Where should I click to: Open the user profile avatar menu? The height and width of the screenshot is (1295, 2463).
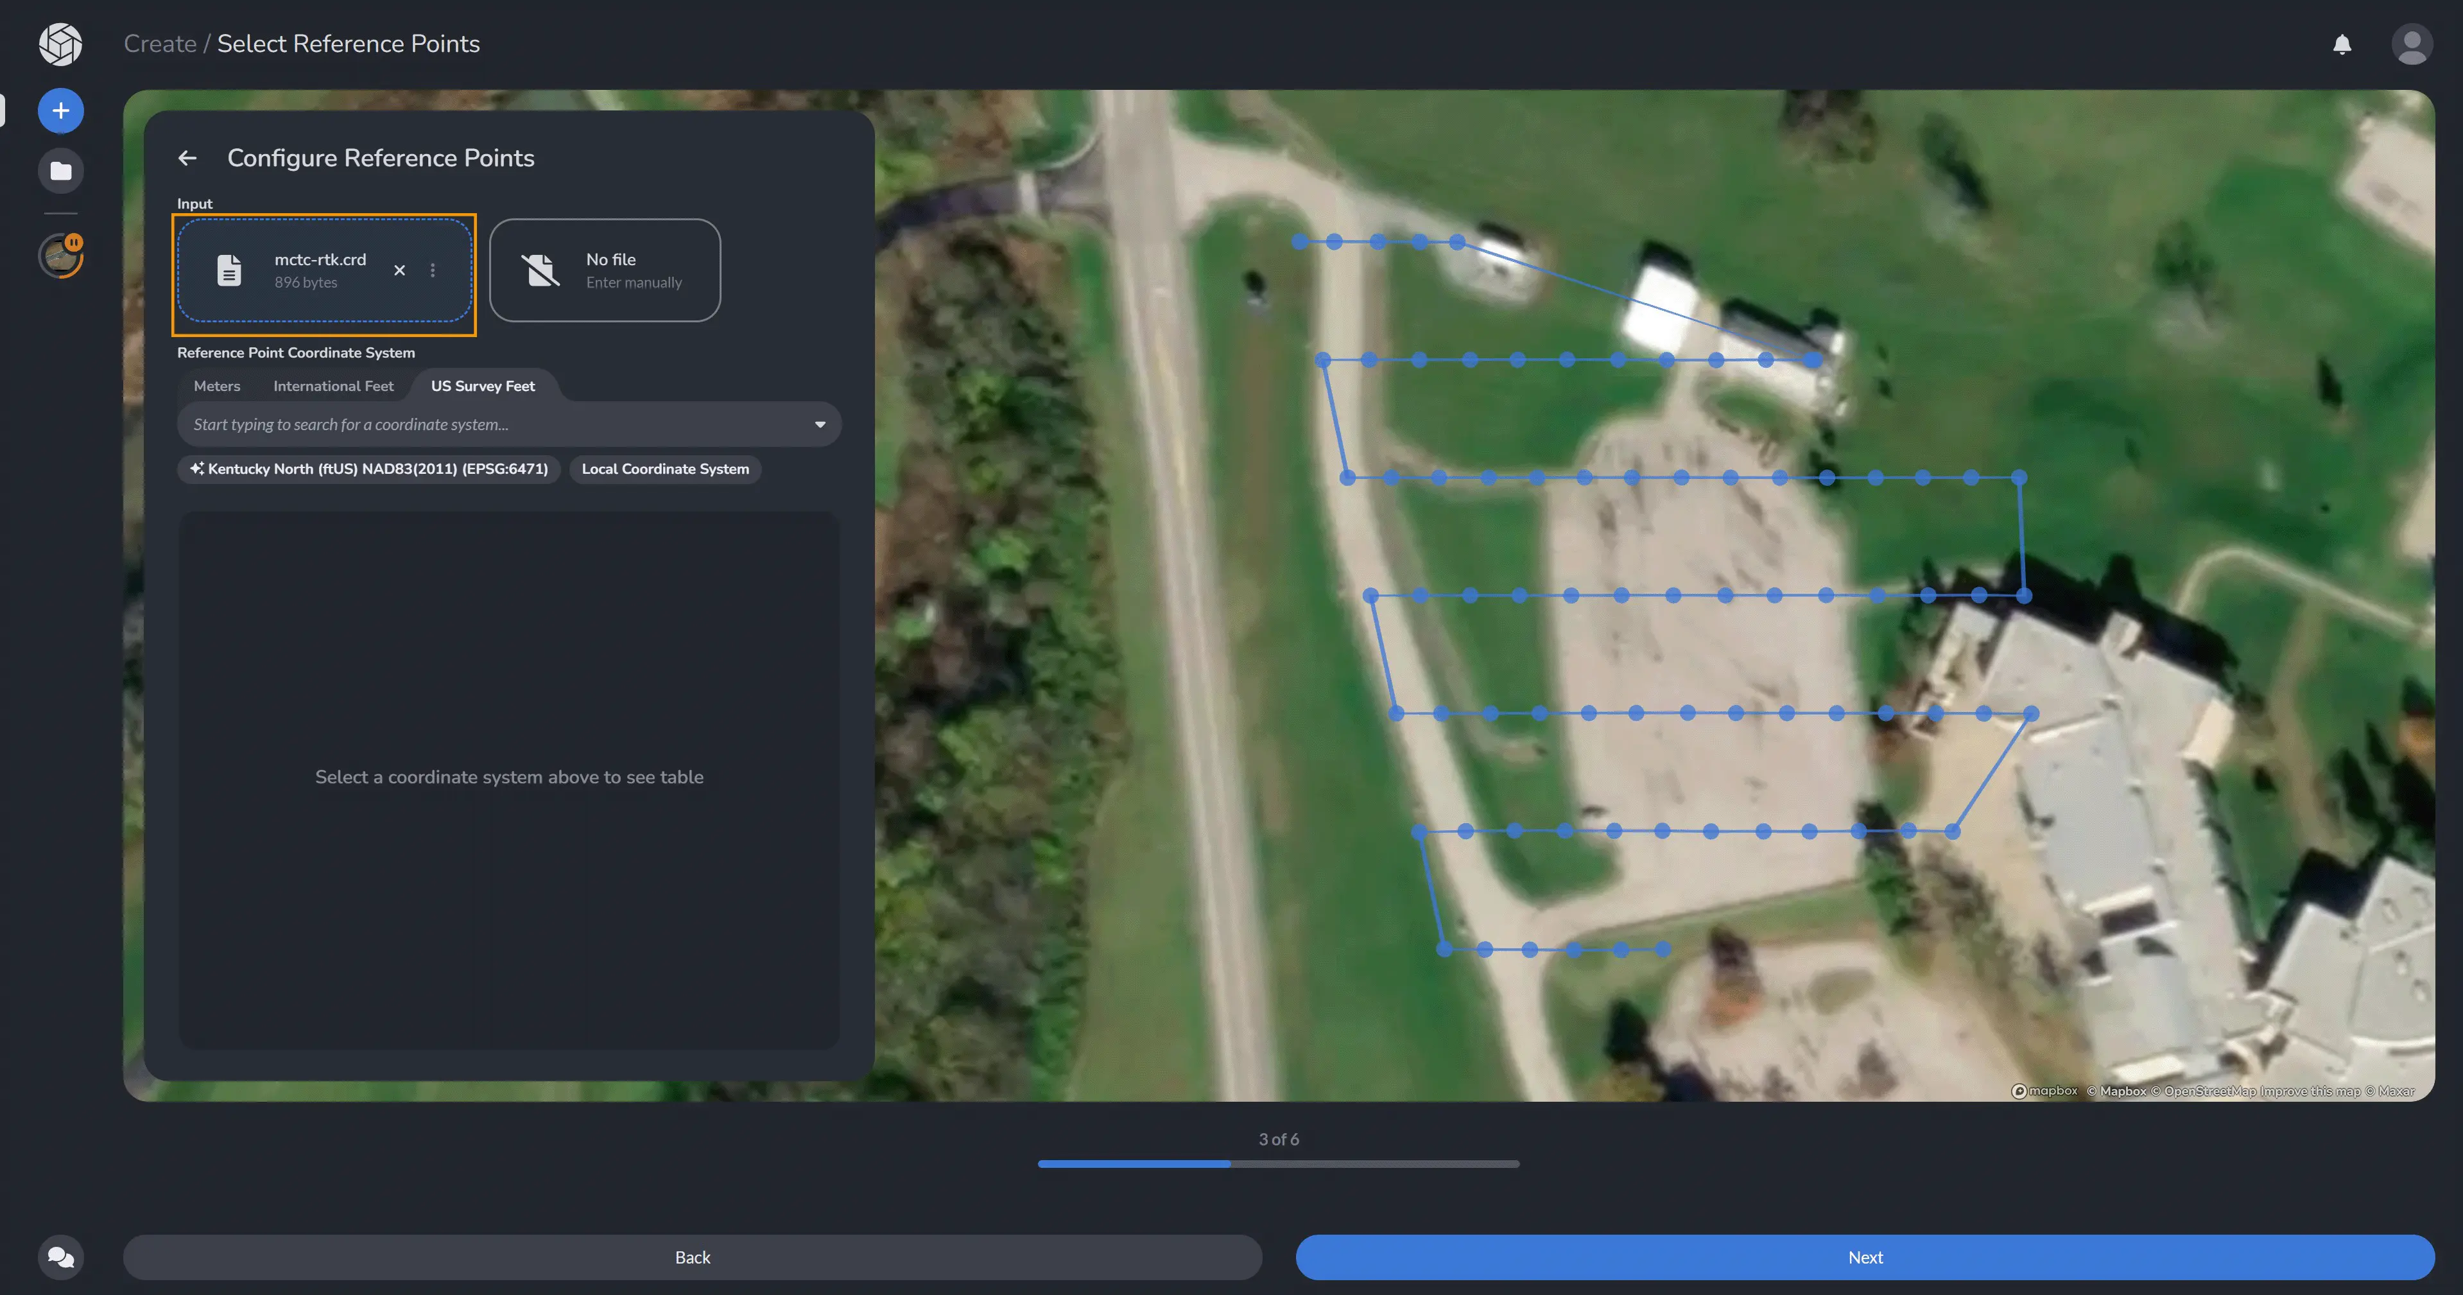tap(2414, 44)
